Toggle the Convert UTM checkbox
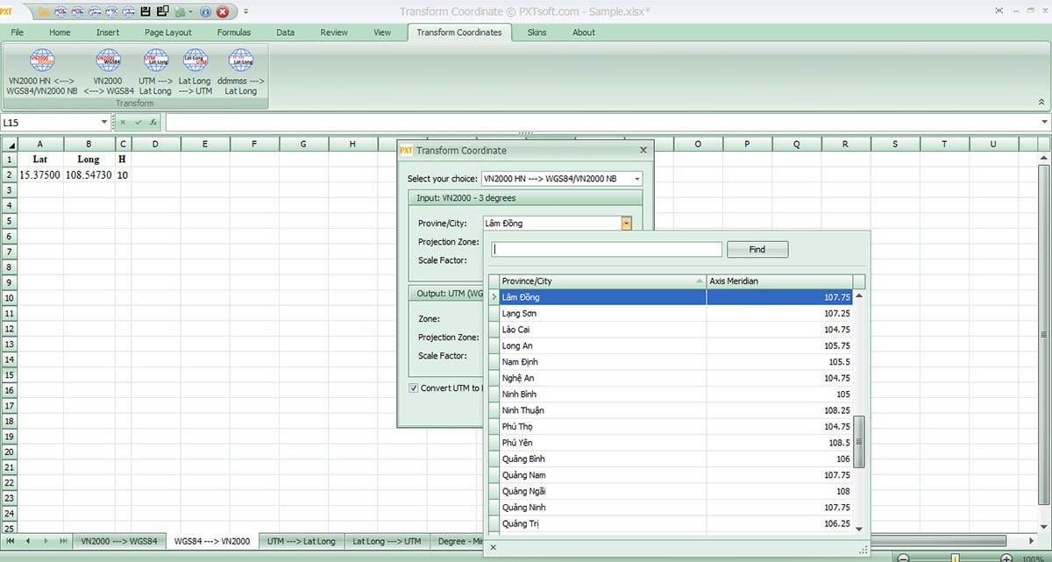1052x562 pixels. (x=414, y=388)
